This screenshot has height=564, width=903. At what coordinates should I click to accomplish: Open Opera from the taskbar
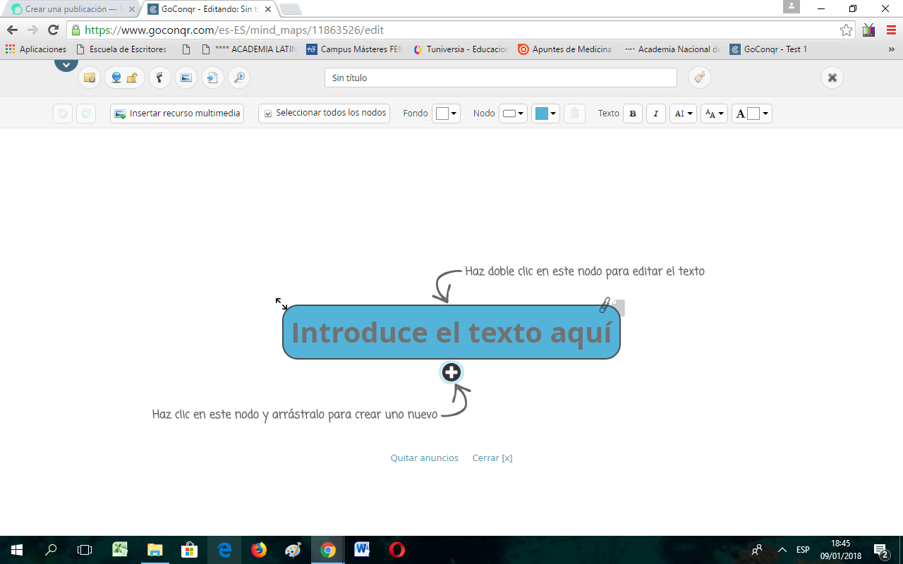(x=397, y=550)
